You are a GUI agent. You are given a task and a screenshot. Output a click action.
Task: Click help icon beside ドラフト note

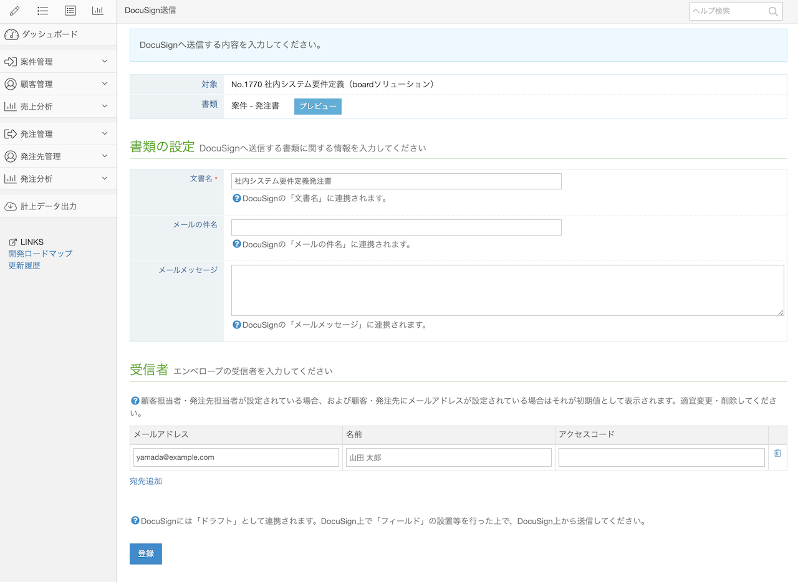[x=135, y=520]
